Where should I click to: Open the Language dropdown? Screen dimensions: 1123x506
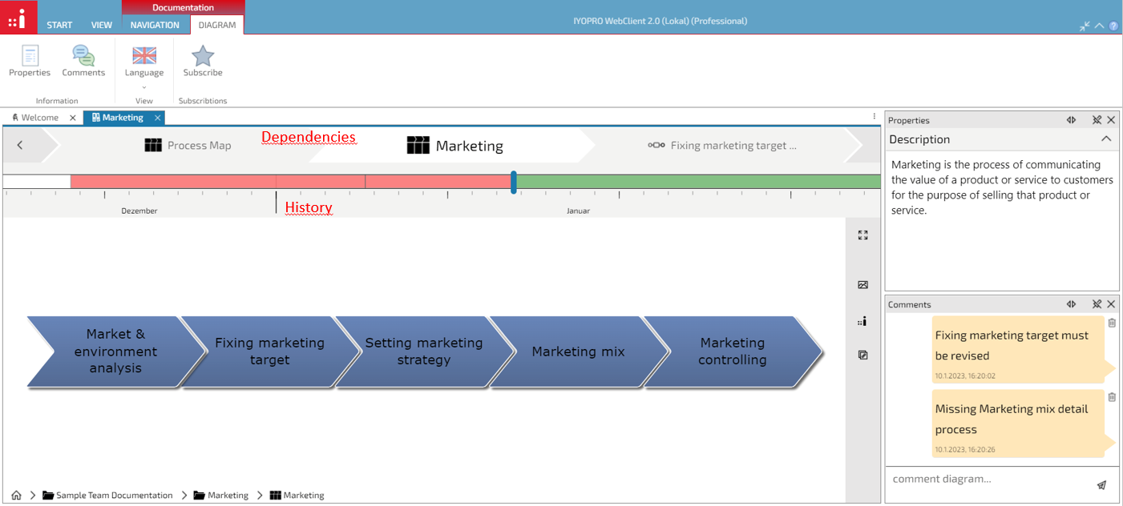[144, 67]
